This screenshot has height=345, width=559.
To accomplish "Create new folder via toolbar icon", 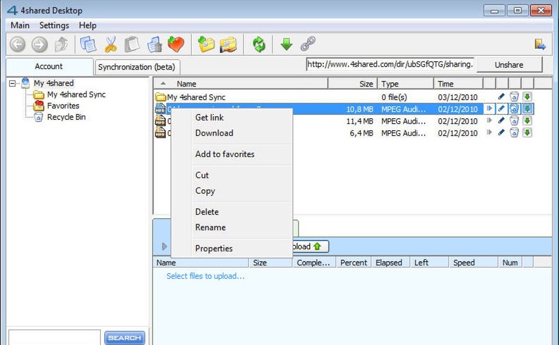I will pos(206,44).
